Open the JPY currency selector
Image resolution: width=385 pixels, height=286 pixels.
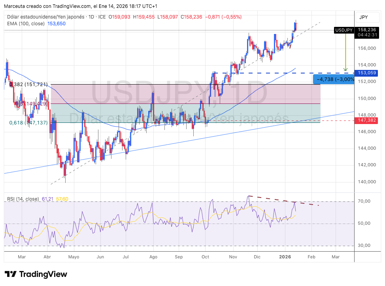364,17
